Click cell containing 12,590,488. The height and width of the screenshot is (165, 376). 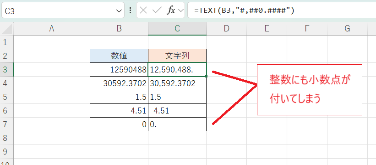point(177,69)
